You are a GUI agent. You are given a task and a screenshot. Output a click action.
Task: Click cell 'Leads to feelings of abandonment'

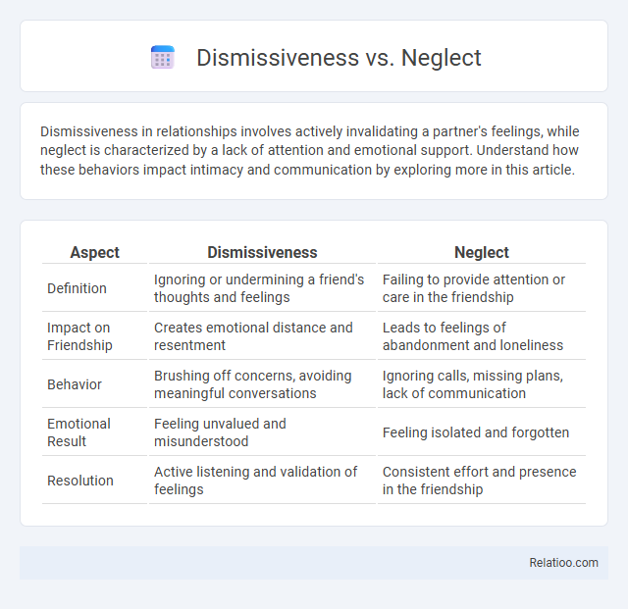(x=482, y=336)
